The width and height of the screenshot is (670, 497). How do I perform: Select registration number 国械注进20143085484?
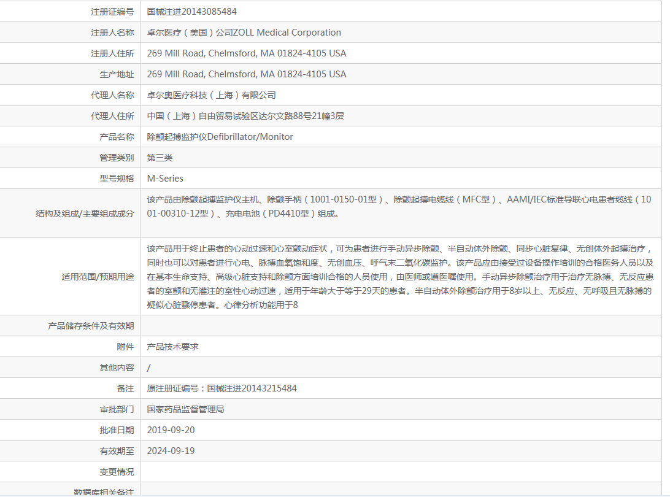[192, 12]
